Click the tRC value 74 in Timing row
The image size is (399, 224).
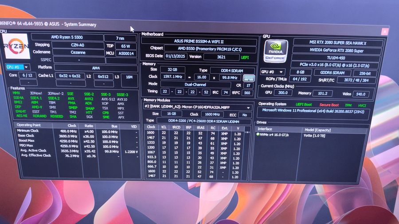coord(226,93)
